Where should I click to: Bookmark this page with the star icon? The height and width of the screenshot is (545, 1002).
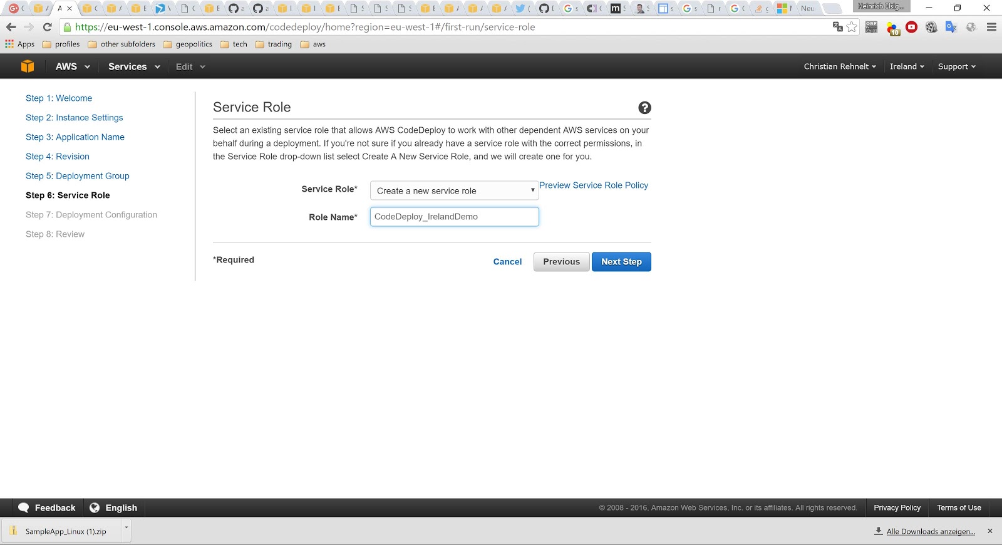click(852, 27)
